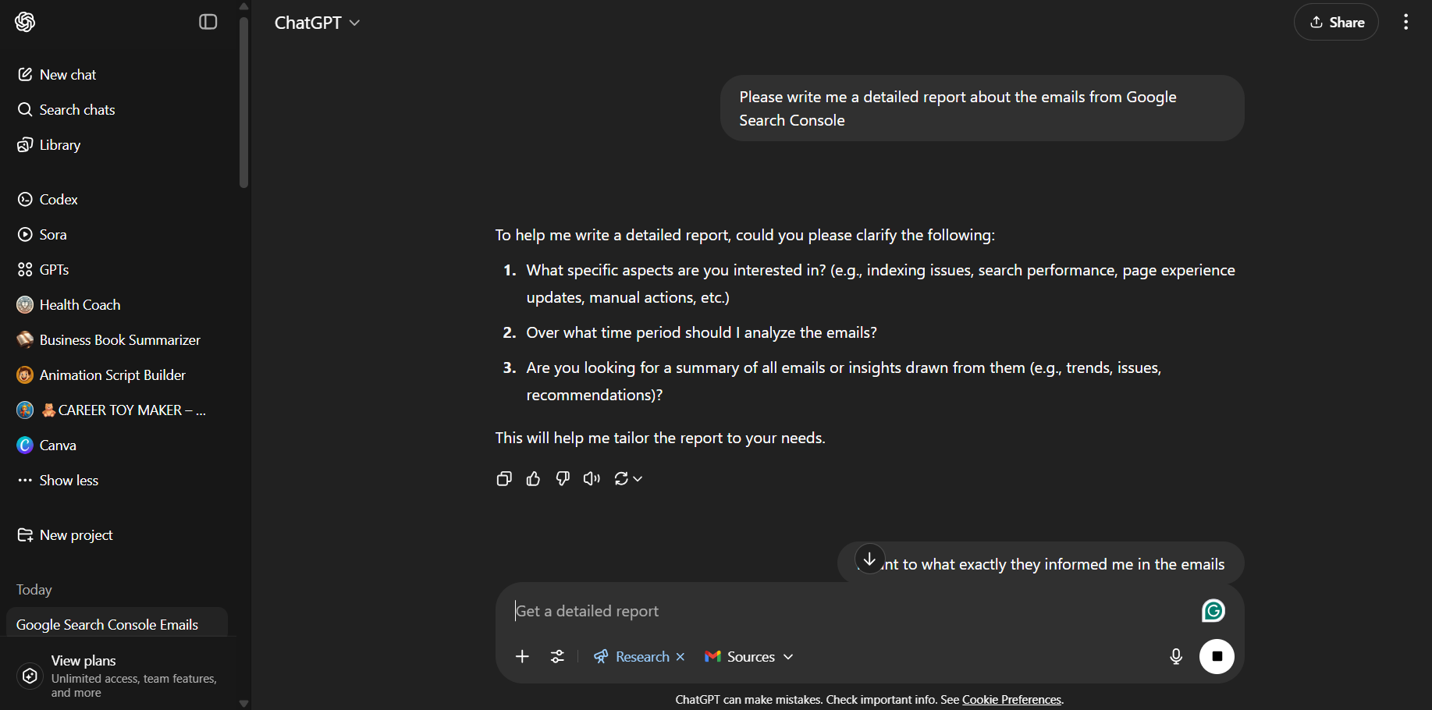
Task: Select the user's first message bubble
Action: click(x=982, y=108)
